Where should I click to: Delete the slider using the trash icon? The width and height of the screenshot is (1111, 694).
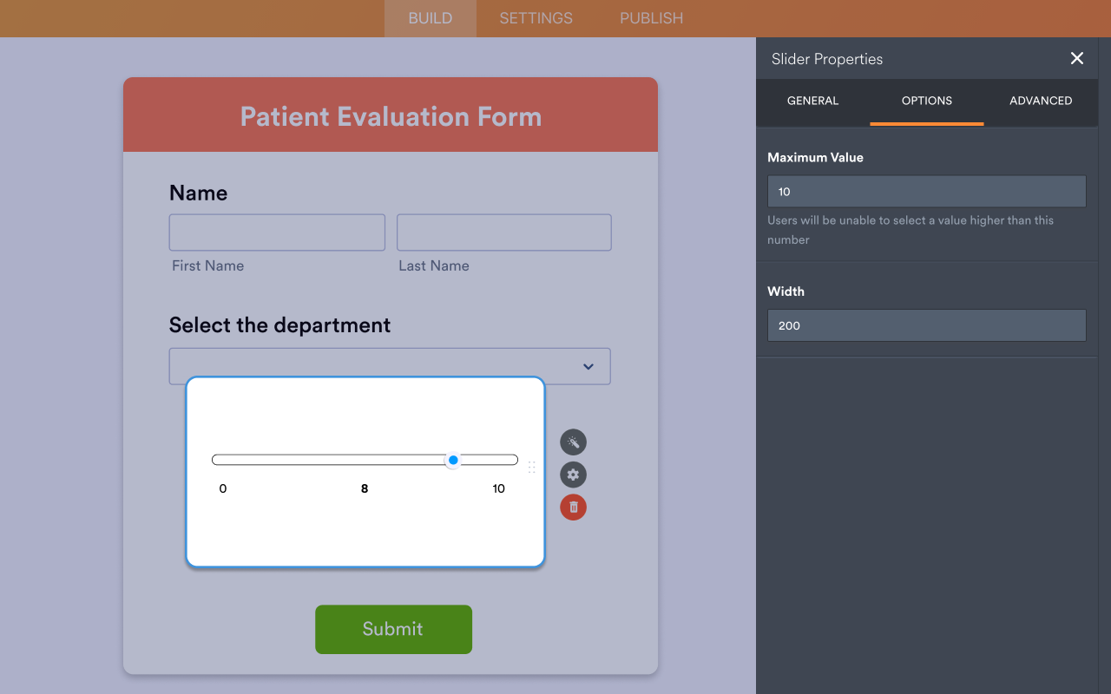(573, 507)
